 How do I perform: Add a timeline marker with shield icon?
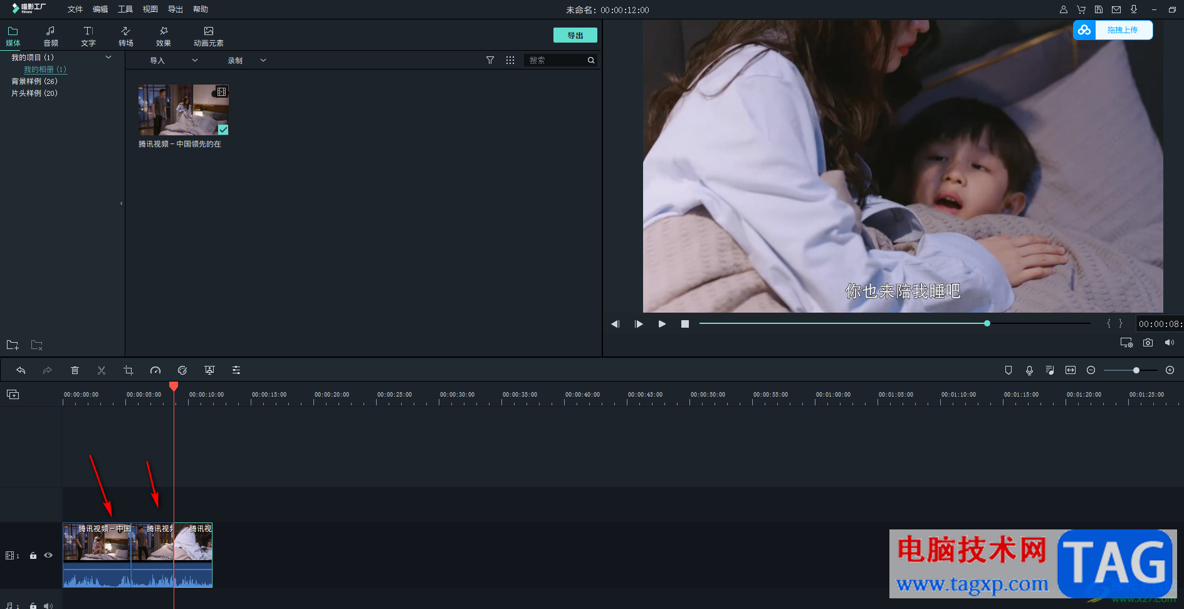[1008, 370]
